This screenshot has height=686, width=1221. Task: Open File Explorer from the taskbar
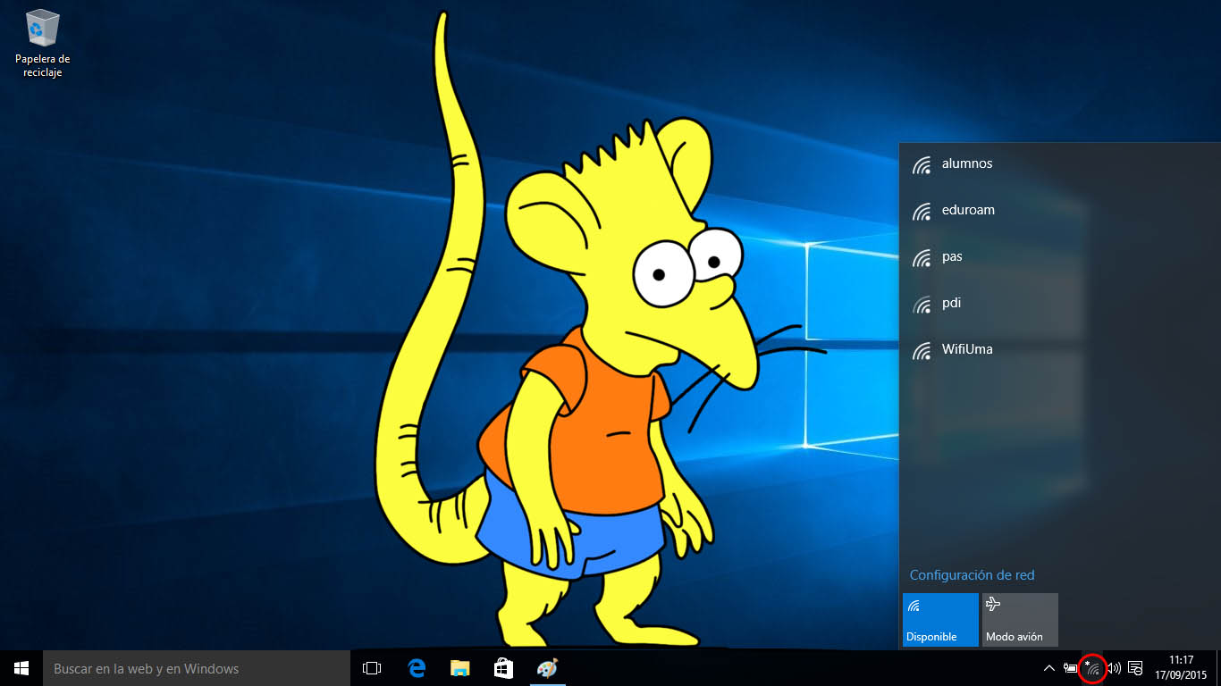coord(459,668)
